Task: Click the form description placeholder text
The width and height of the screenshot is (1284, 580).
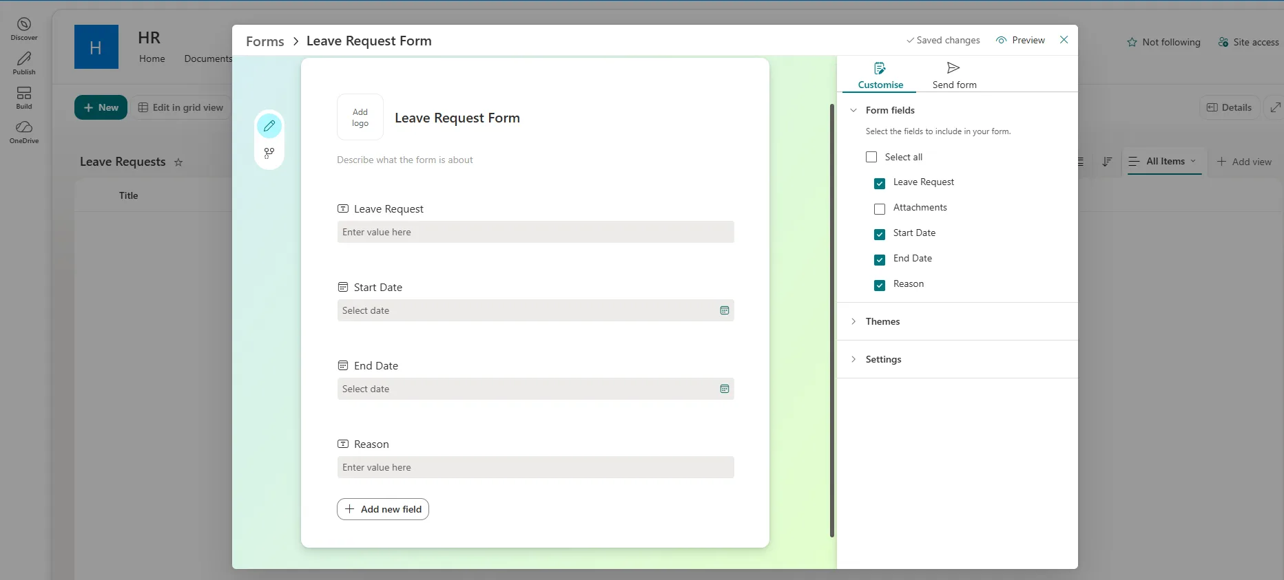Action: tap(404, 160)
